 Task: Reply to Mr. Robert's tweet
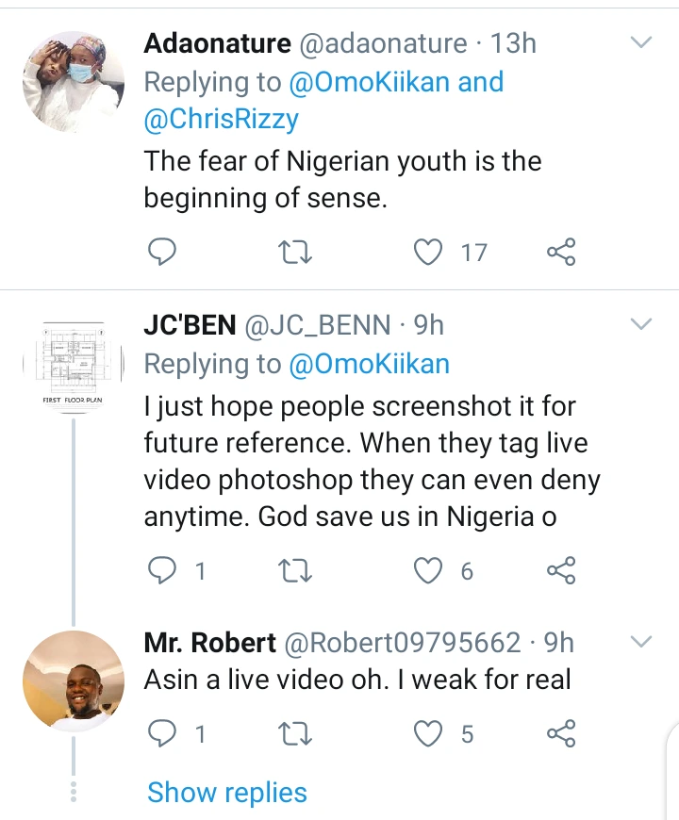point(163,733)
